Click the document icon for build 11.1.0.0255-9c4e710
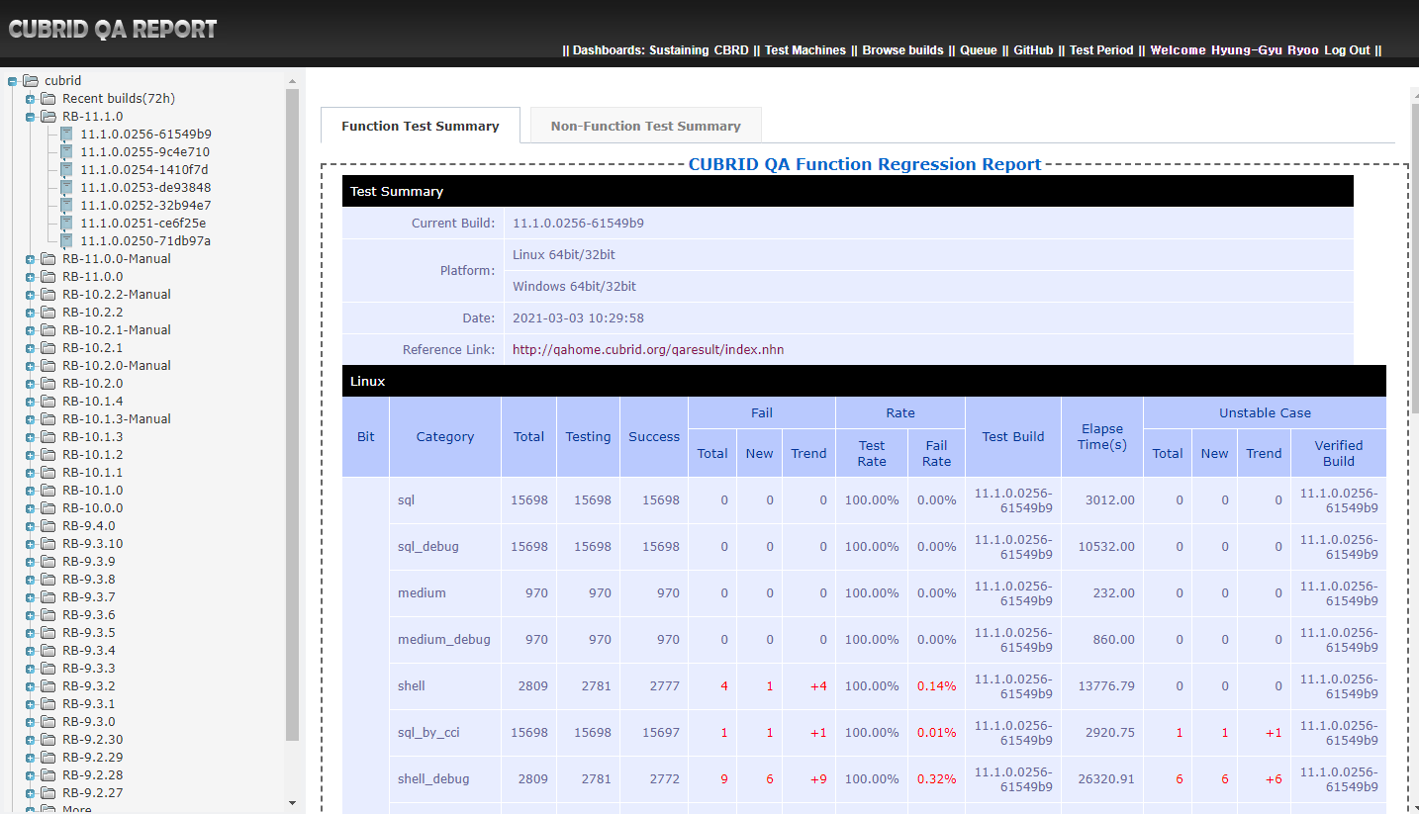Screen dimensions: 1419x814 pos(66,152)
